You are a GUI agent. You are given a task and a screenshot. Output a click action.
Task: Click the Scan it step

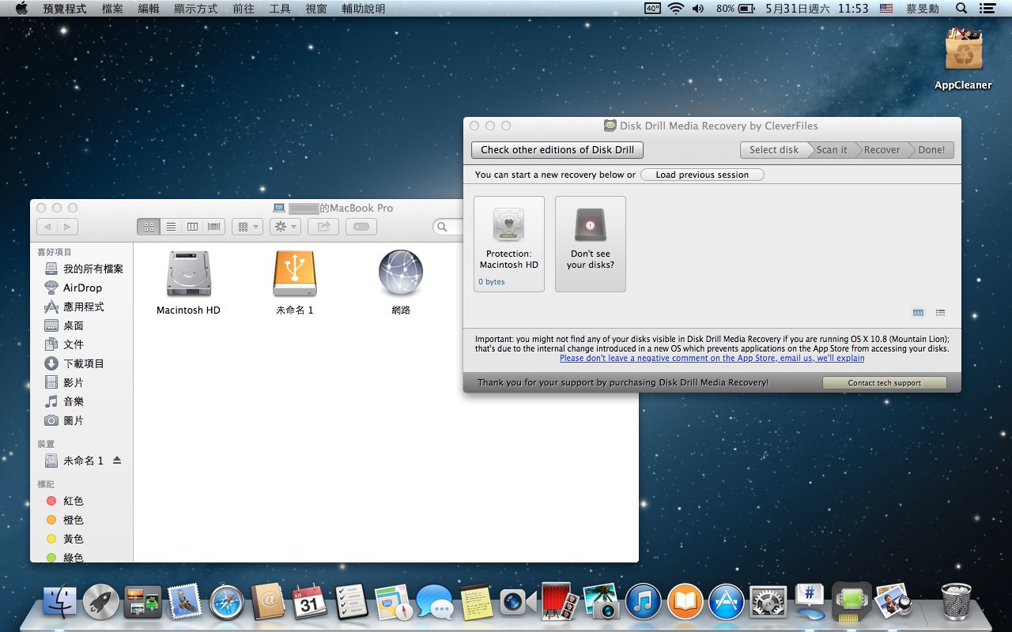(x=832, y=149)
